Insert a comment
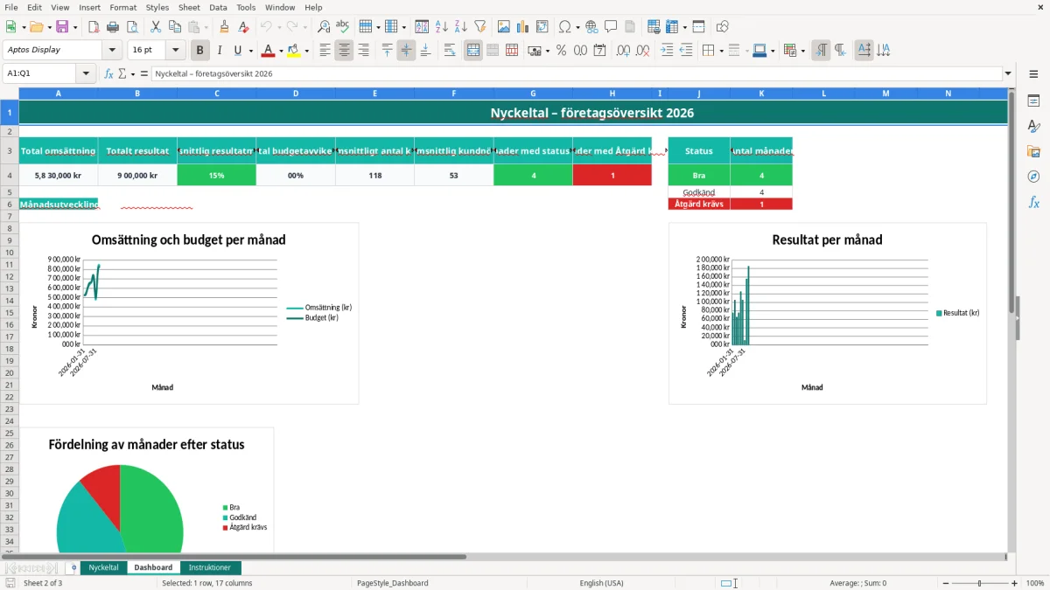This screenshot has height=590, width=1050. (611, 27)
